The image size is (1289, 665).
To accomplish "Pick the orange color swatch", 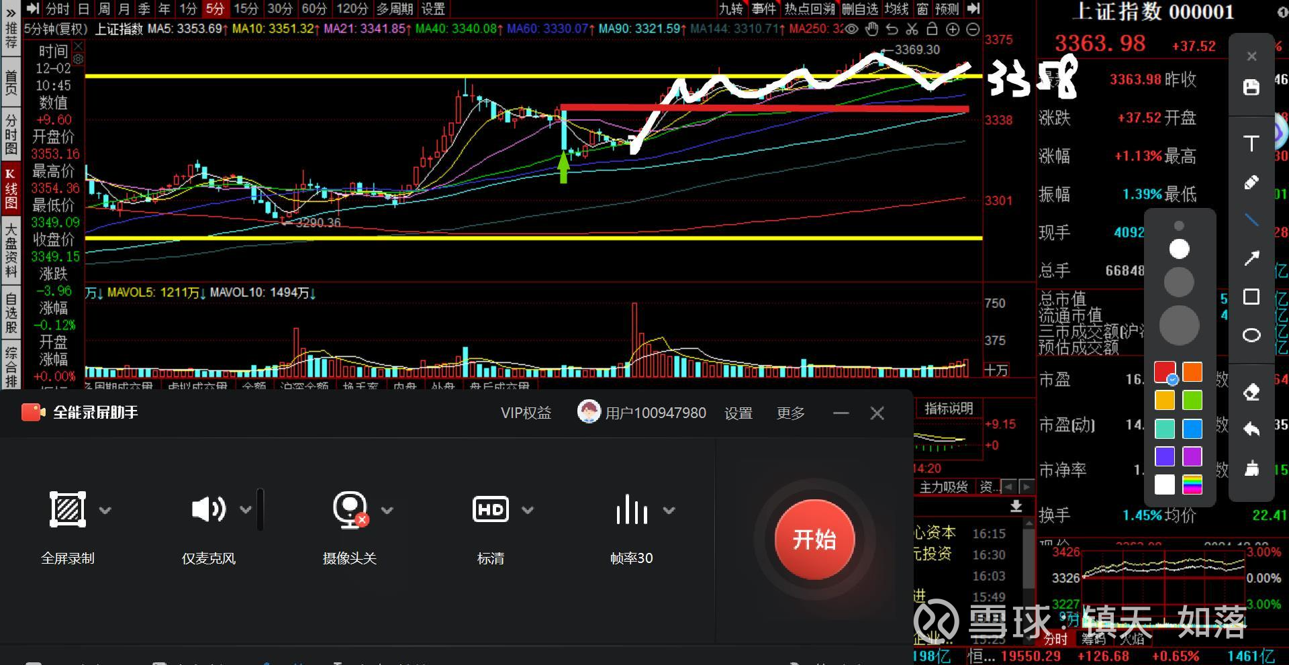I will [1192, 372].
